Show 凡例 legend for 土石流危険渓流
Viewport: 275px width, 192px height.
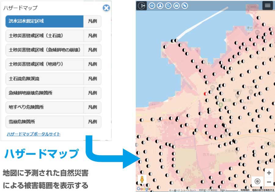(92, 79)
